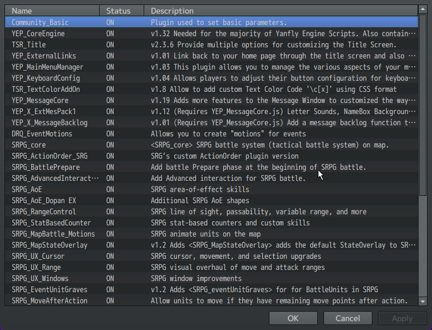Screen dimensions: 432x330
Task: Select the SRPG_EventUnitGraves plugin
Action: (212, 289)
